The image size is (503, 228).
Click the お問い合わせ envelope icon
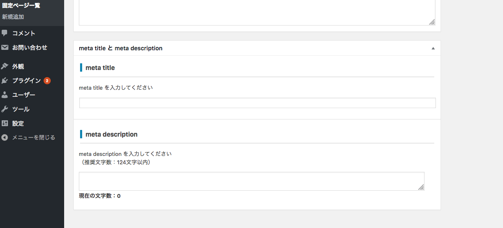[x=5, y=47]
